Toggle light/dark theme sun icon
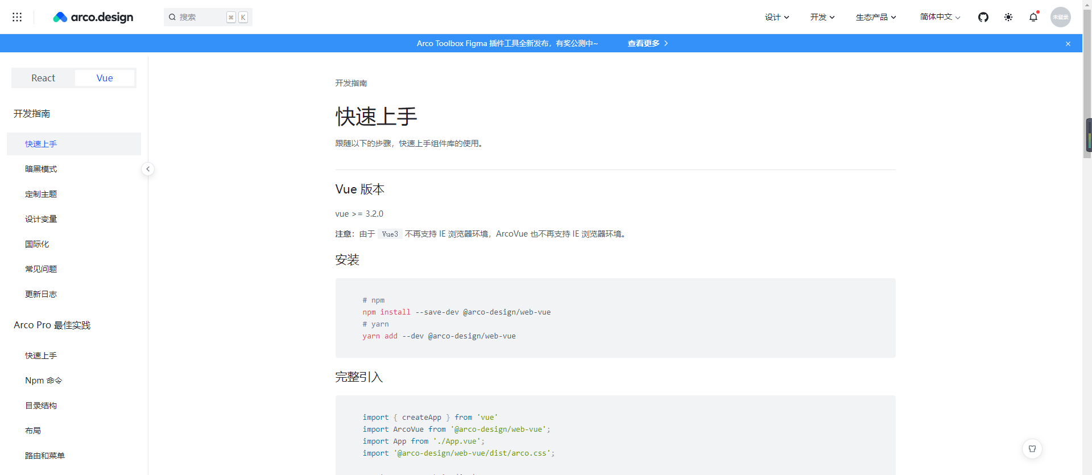Image resolution: width=1092 pixels, height=475 pixels. coord(1008,17)
